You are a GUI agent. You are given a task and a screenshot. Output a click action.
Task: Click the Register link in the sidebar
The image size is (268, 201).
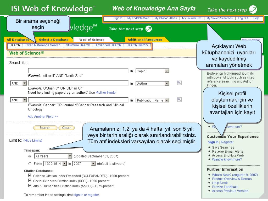coord(227,142)
